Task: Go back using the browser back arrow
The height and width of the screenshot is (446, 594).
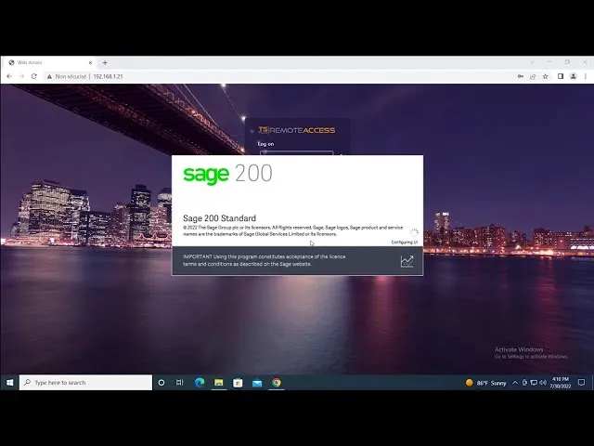Action: tap(9, 76)
